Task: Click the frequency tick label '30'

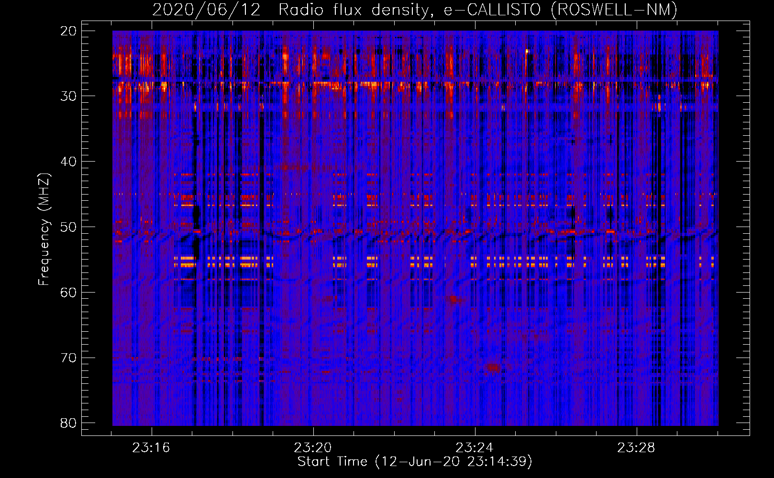Action: point(69,96)
